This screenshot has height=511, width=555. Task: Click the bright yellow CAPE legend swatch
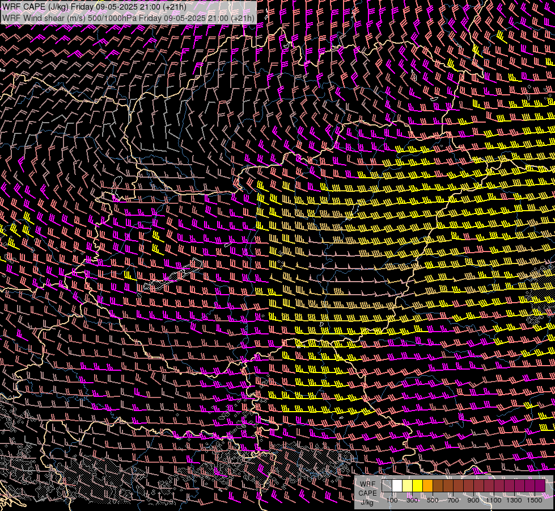coord(418,485)
